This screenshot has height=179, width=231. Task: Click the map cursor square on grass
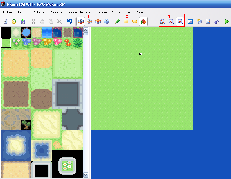[141, 54]
